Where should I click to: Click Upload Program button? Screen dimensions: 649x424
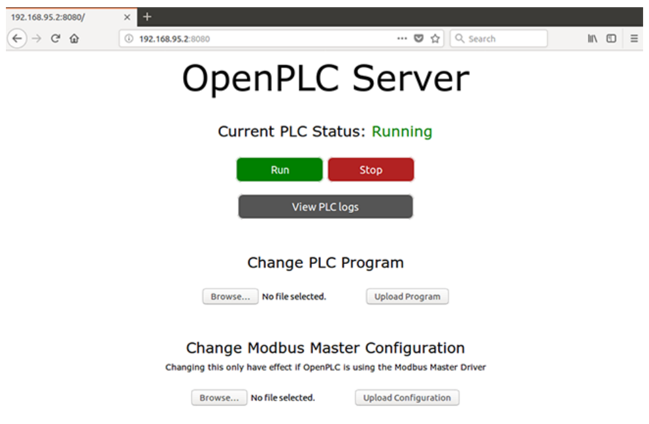[x=407, y=297]
